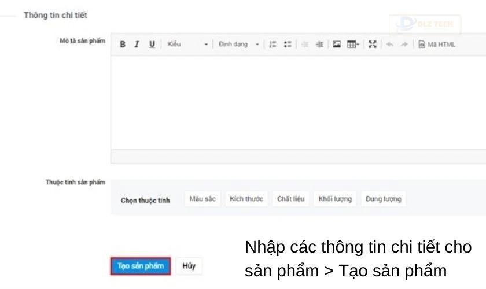Image resolution: width=486 pixels, height=289 pixels.
Task: Click the Mô tả sản phẩm label
Action: 82,40
